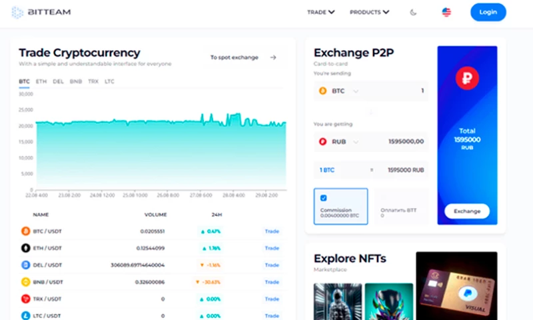Expand the BTC sending currency dropdown
Viewport: 533px width, 320px height.
[x=356, y=91]
